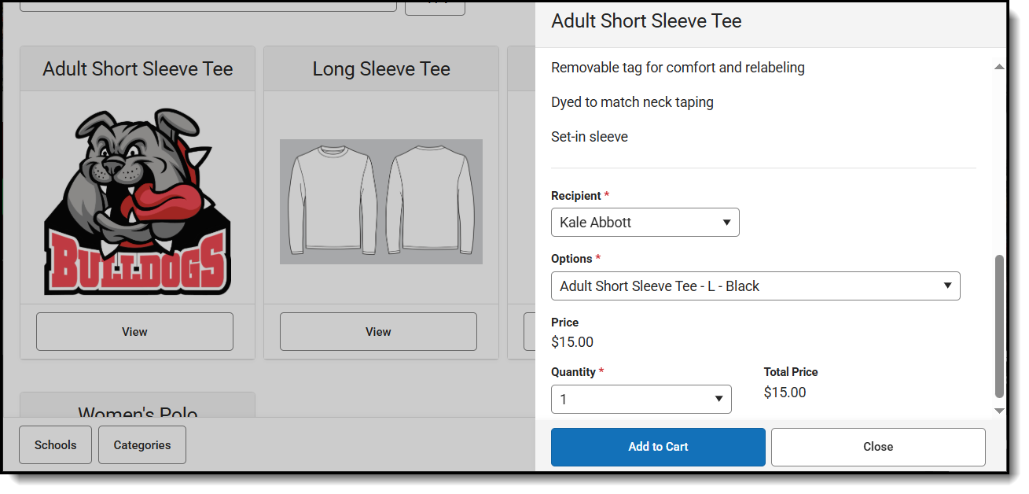Expand the Options dropdown for tee size

pyautogui.click(x=755, y=286)
